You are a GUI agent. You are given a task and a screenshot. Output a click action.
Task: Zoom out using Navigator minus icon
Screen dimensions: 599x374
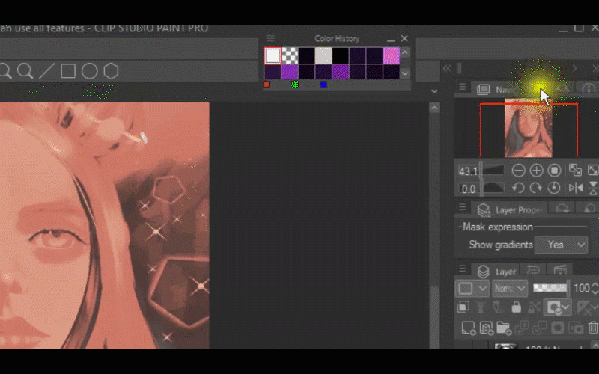518,171
